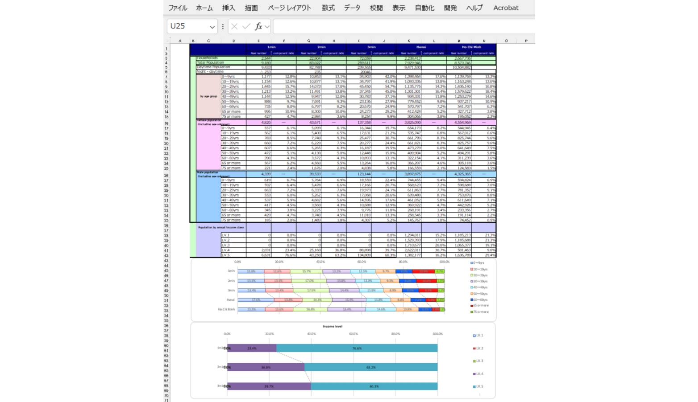Open the 自動化 ribbon tab
This screenshot has width=698, height=402.
click(x=424, y=8)
